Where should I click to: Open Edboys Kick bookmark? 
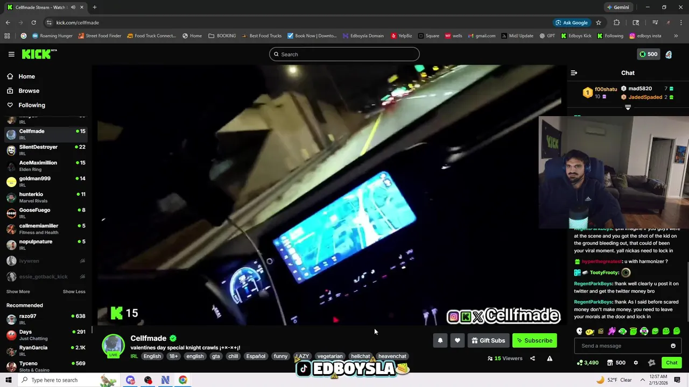[x=576, y=36]
